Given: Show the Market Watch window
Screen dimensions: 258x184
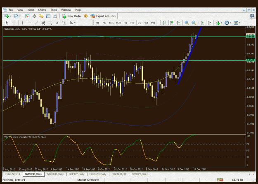Looking at the screenshot, I should (27, 16).
